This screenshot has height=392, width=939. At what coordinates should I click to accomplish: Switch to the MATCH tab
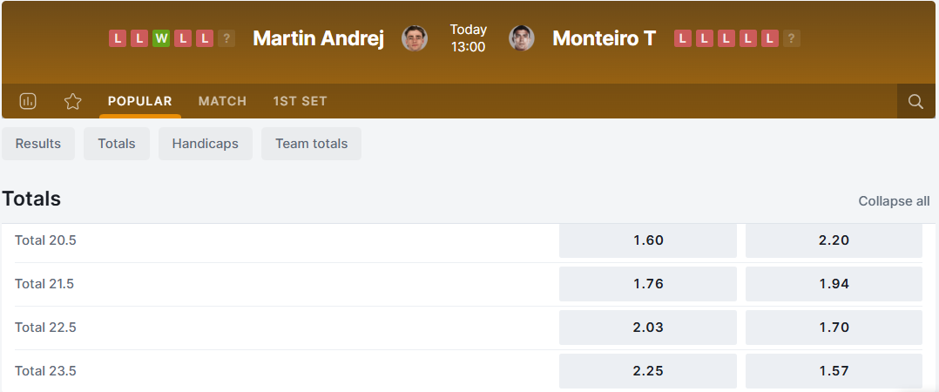(x=222, y=101)
